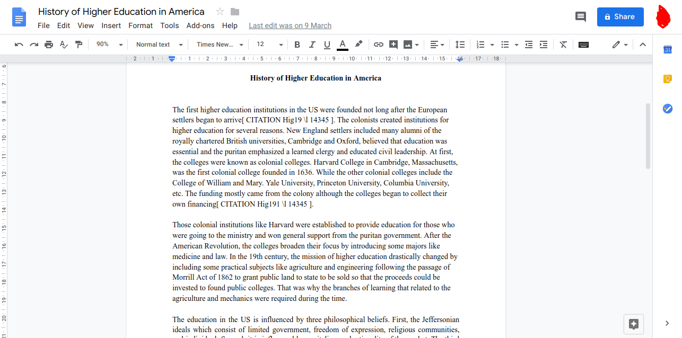
Task: Star the document title
Action: (x=220, y=12)
